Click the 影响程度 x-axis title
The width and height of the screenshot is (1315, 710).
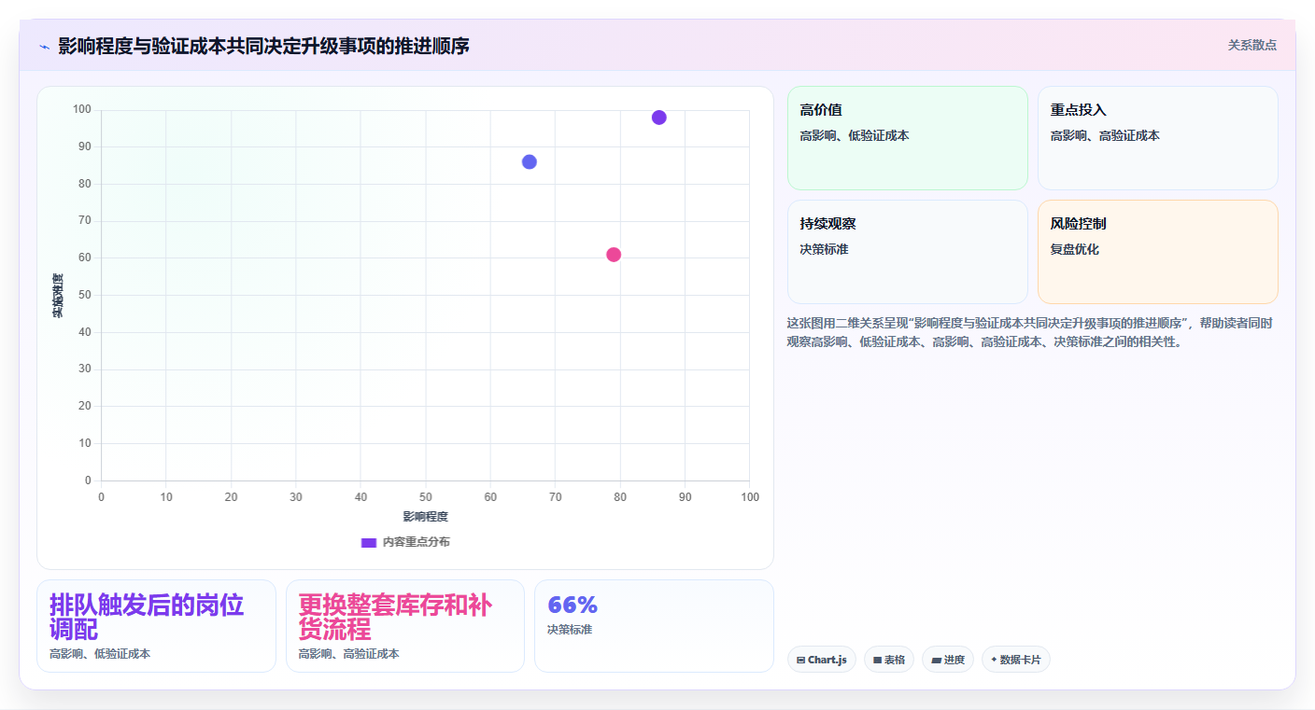pos(426,516)
